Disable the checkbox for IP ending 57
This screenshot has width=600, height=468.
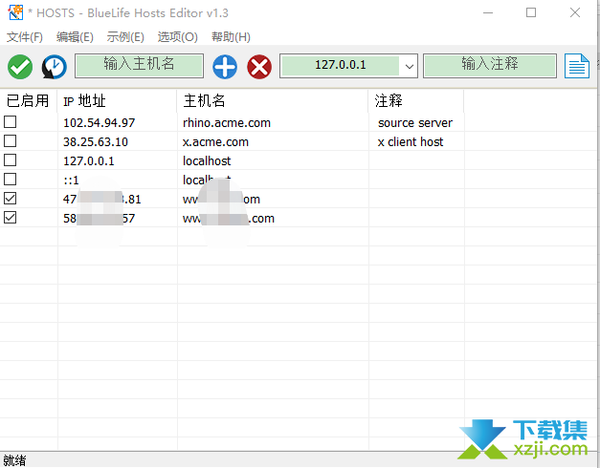point(10,218)
